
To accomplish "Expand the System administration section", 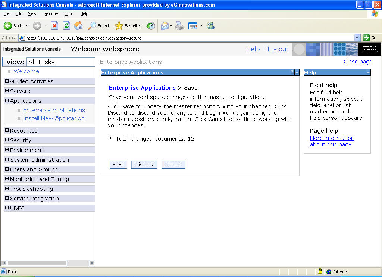I will (7, 159).
